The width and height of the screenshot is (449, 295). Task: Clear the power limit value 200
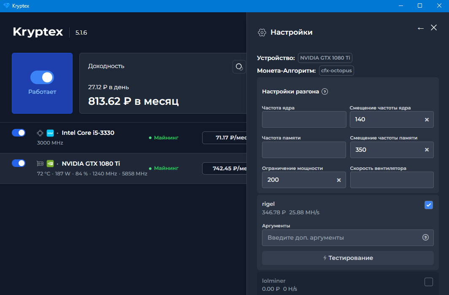coord(339,180)
